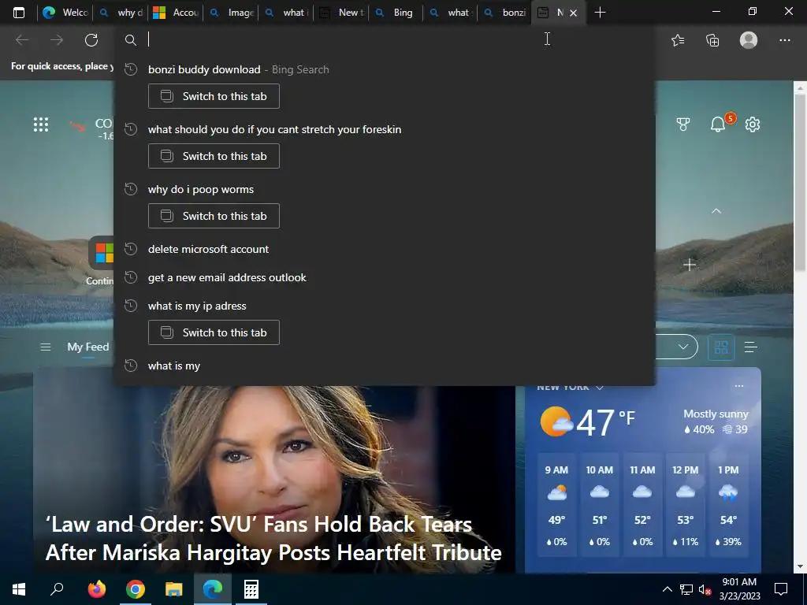The width and height of the screenshot is (807, 605).
Task: Open weather card more options ellipsis
Action: point(739,386)
